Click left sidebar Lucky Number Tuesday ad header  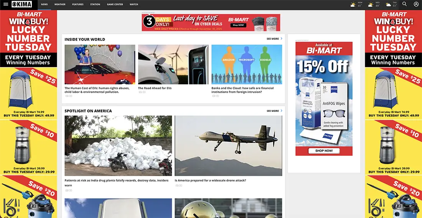[x=28, y=39]
